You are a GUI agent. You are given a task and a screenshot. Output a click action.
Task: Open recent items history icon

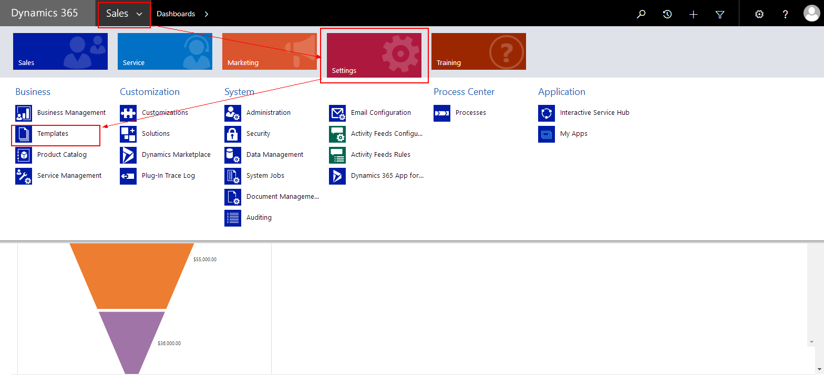667,14
